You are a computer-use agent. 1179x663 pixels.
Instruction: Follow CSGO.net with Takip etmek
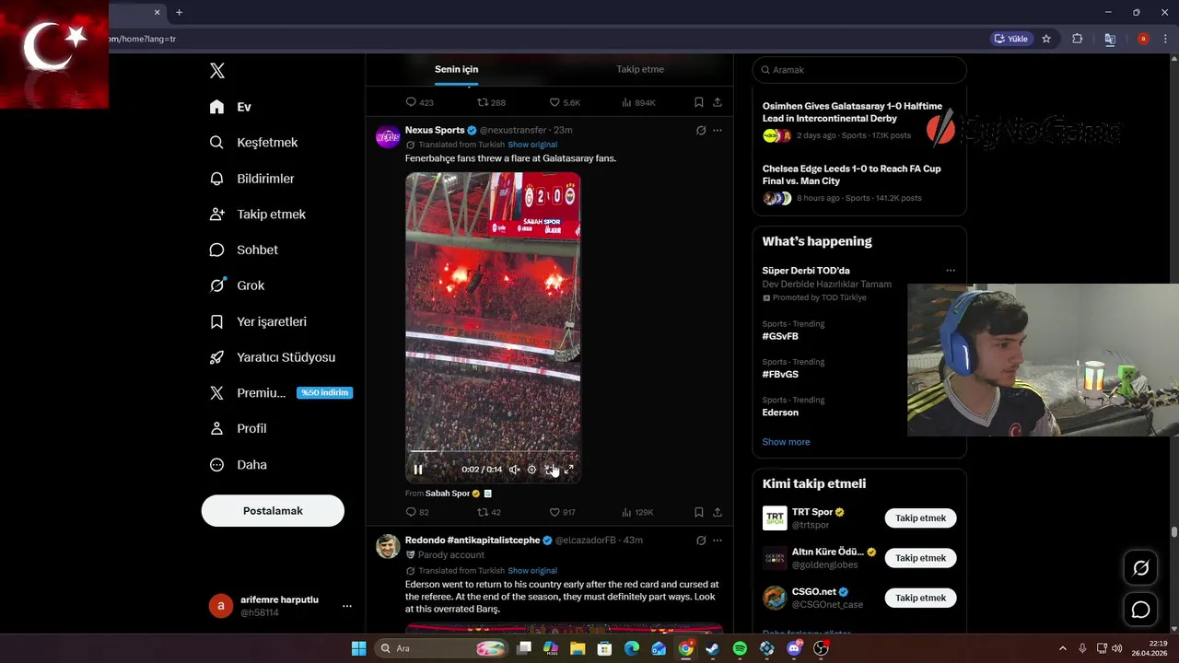[920, 598]
